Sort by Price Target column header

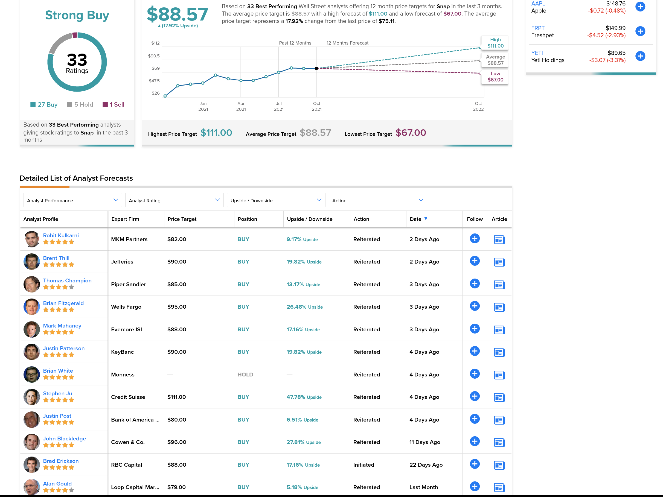coord(182,219)
